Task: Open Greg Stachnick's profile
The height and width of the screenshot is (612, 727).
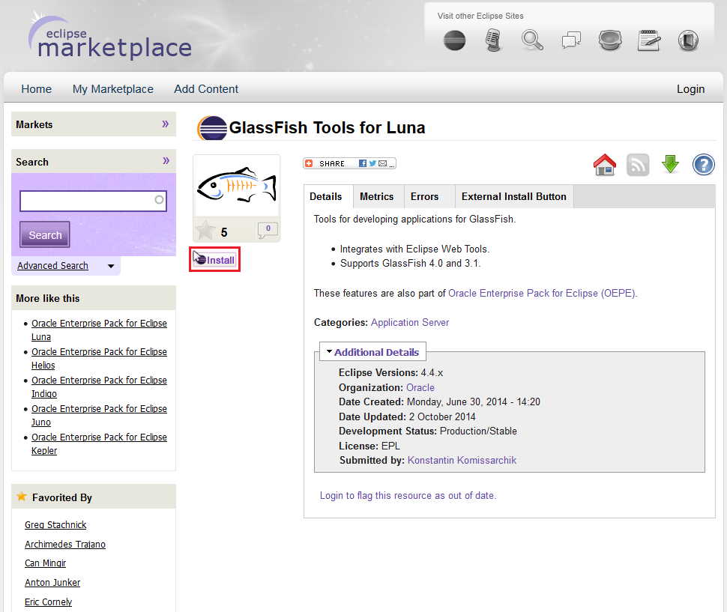Action: pyautogui.click(x=55, y=524)
